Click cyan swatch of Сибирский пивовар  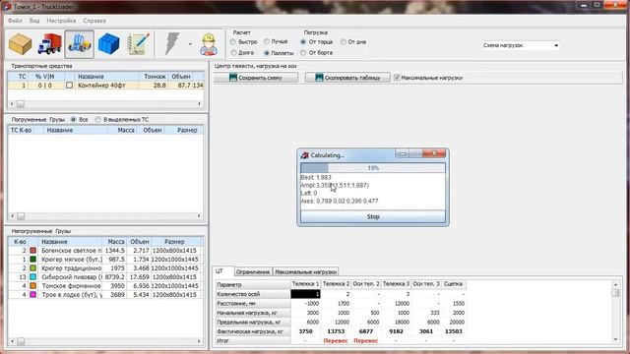[32, 277]
